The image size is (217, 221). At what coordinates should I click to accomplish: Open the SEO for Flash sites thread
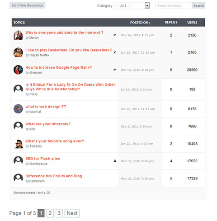click(x=43, y=159)
